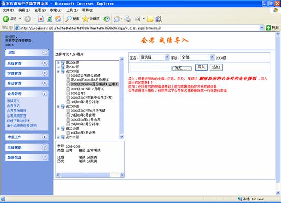281x203 pixels.
Task: Click the 追加 append button
Action: [216, 67]
